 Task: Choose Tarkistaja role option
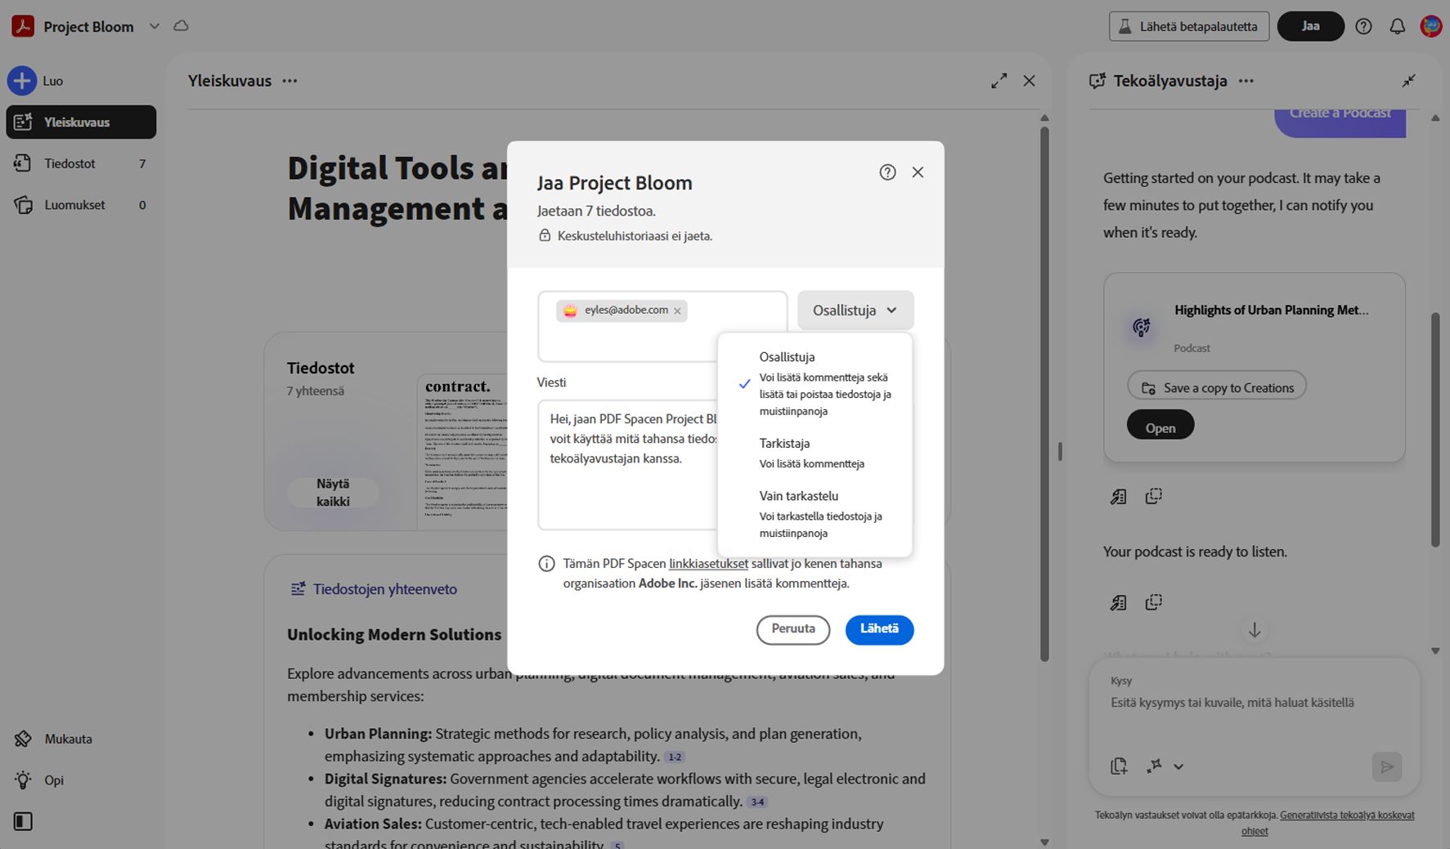pyautogui.click(x=815, y=453)
